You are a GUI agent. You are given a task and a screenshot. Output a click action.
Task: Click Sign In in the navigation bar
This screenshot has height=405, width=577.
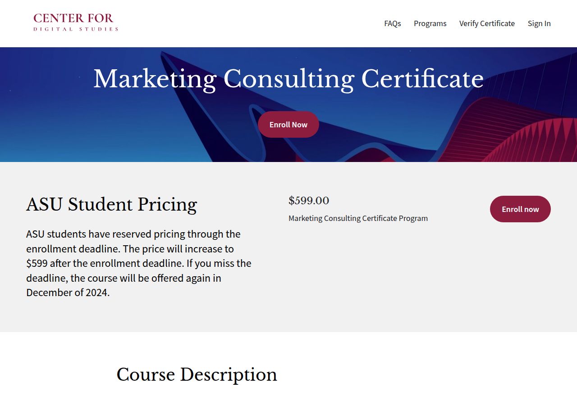pos(539,23)
